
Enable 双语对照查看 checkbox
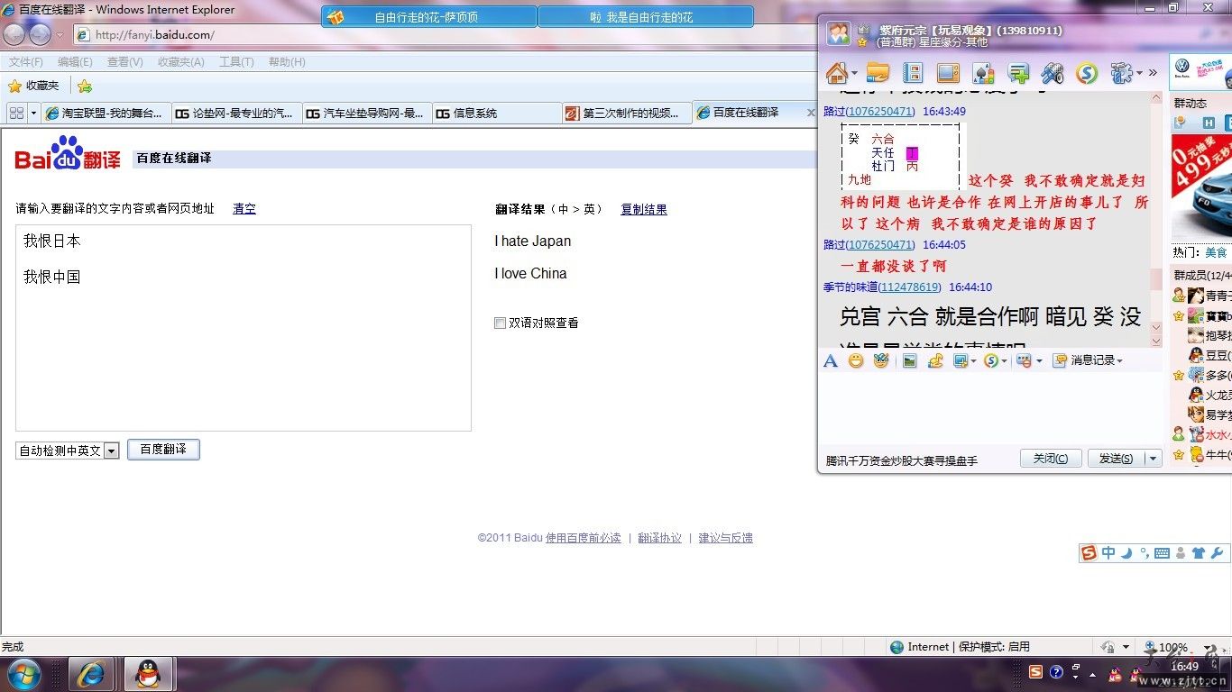(x=500, y=323)
